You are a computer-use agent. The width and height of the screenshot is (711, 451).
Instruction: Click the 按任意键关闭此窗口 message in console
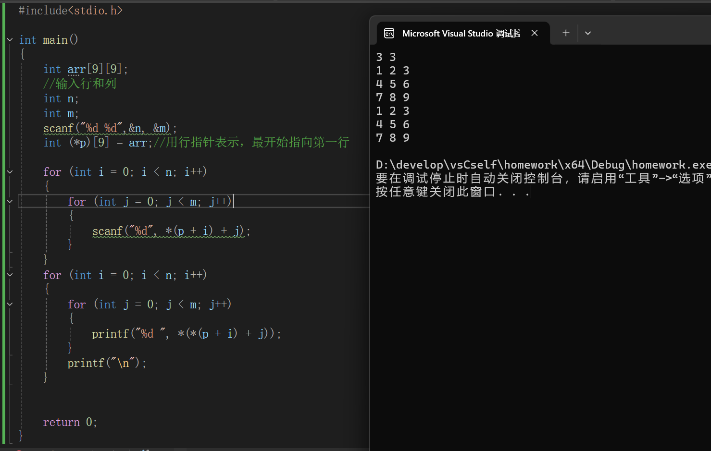pos(453,192)
